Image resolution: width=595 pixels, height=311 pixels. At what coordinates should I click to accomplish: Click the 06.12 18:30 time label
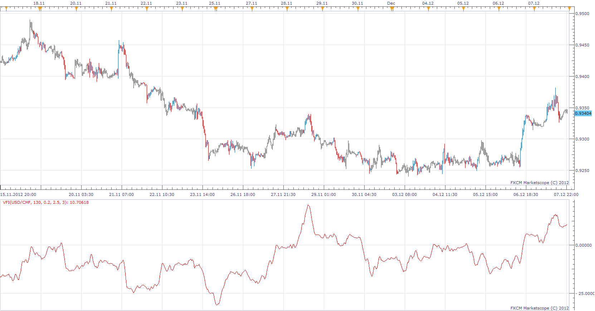click(x=526, y=194)
